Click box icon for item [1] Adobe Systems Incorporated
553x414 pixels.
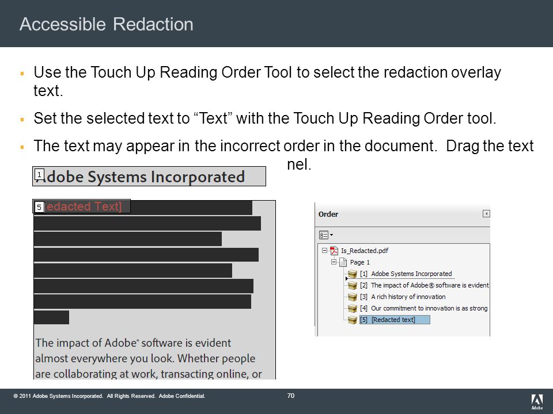pos(353,274)
